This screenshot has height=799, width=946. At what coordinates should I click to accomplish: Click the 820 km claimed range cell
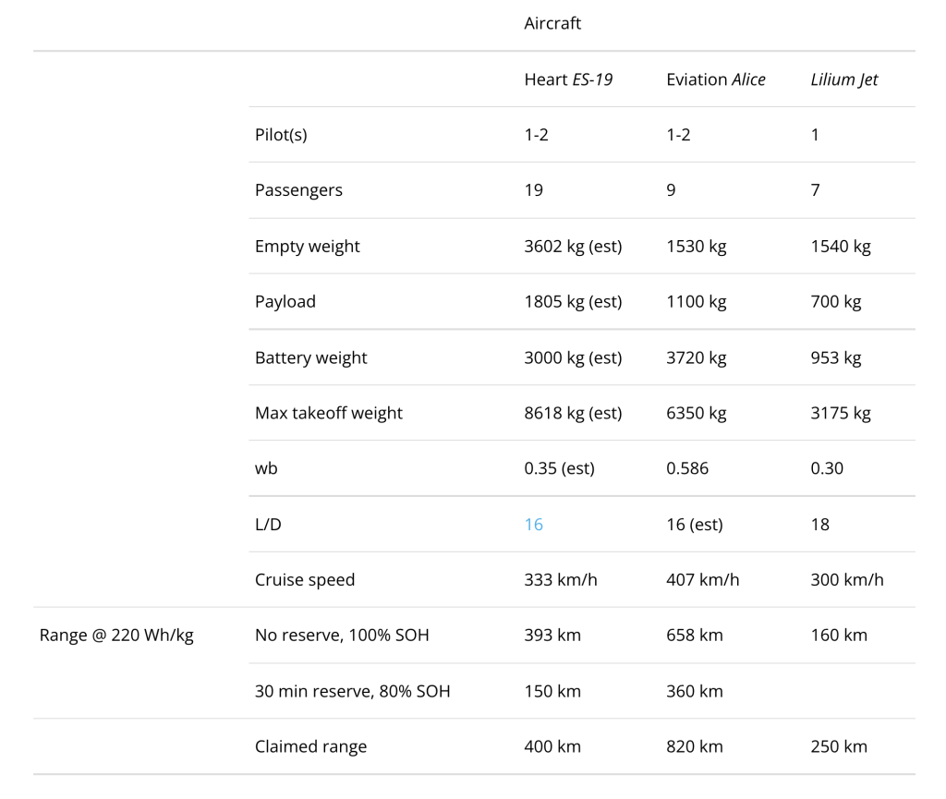695,746
